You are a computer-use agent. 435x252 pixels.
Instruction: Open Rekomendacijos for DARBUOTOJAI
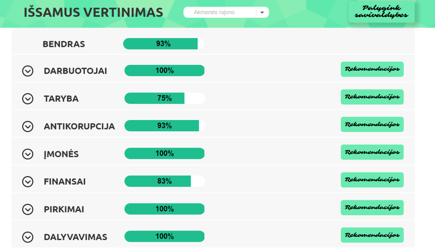[x=372, y=69]
